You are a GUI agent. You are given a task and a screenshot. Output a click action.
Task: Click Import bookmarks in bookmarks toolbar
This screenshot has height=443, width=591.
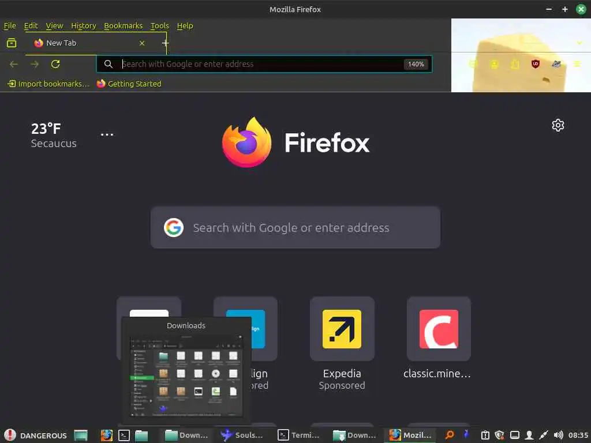[x=48, y=84]
